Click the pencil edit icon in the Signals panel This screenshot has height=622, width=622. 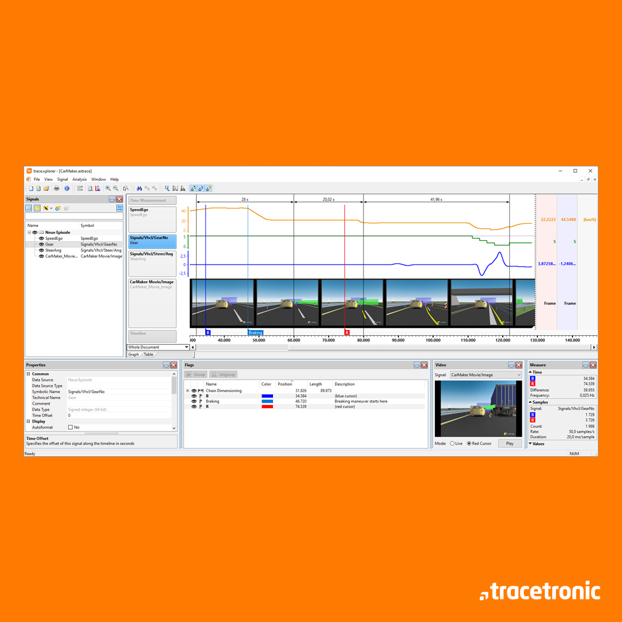[46, 208]
